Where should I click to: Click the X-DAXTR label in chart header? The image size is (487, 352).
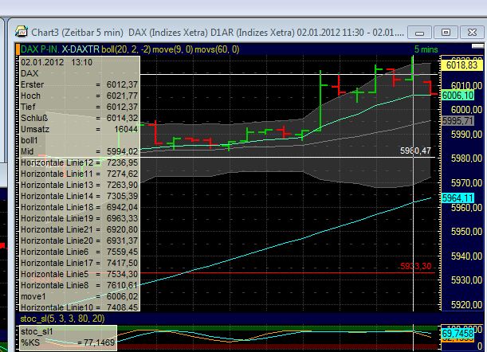pos(84,49)
